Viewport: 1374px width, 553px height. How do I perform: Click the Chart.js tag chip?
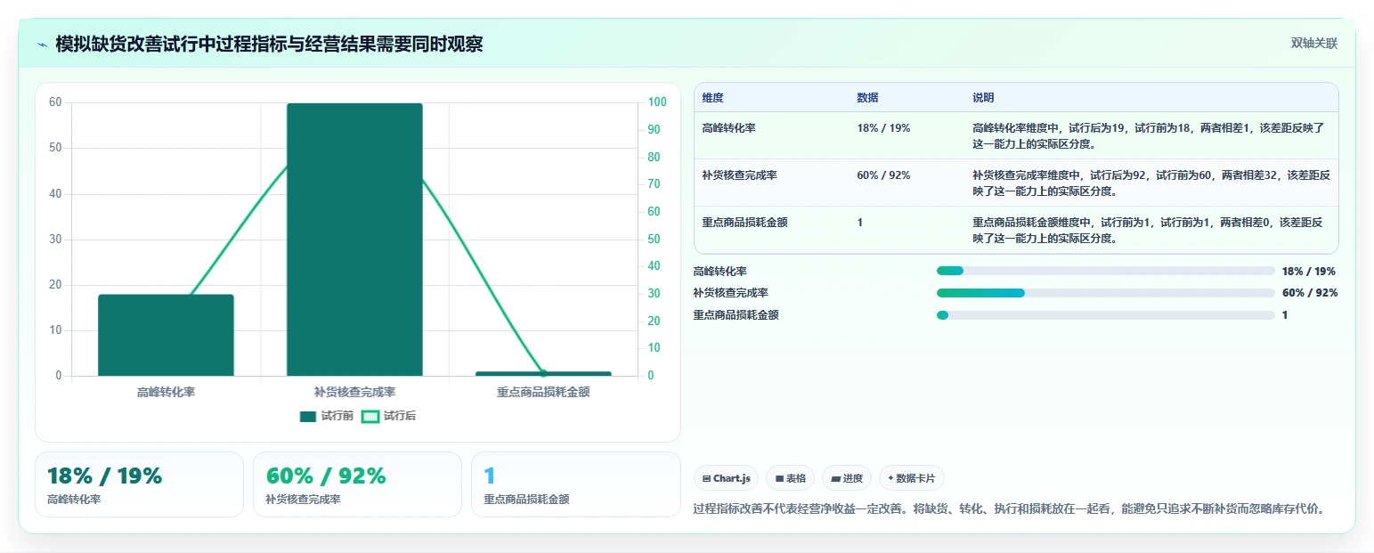pos(726,478)
